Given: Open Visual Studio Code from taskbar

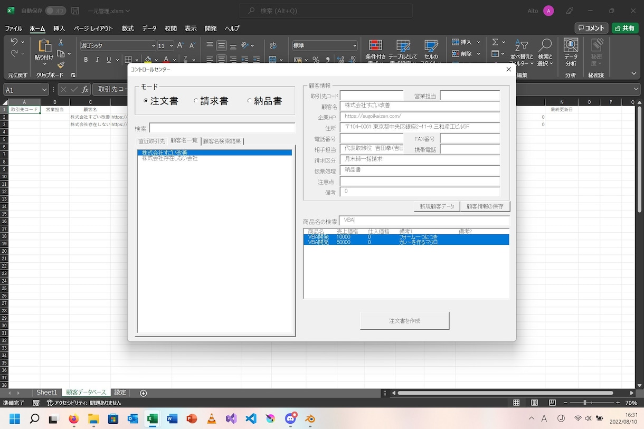Looking at the screenshot, I should click(x=251, y=418).
